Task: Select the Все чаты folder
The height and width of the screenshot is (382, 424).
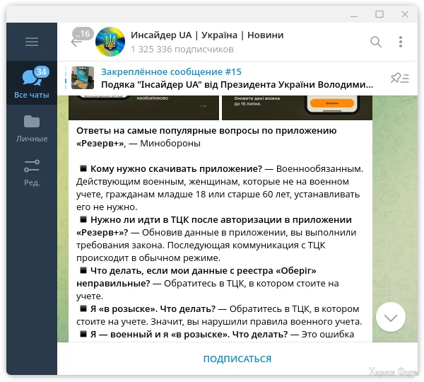Action: 32,83
